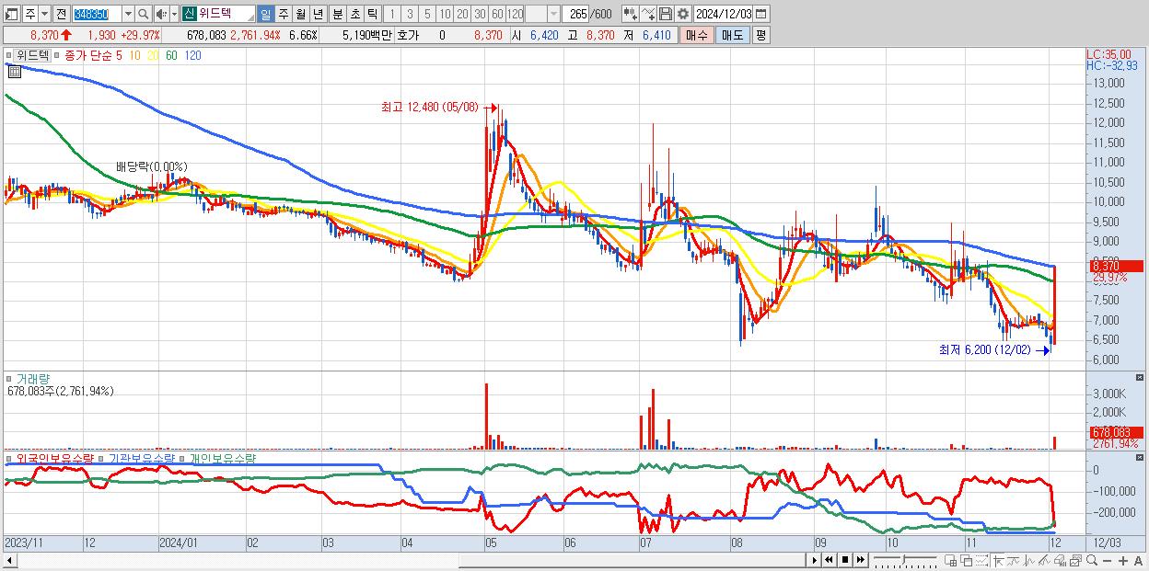Open dropdown arrow next to speaker icon
This screenshot has width=1149, height=571.
(x=174, y=14)
